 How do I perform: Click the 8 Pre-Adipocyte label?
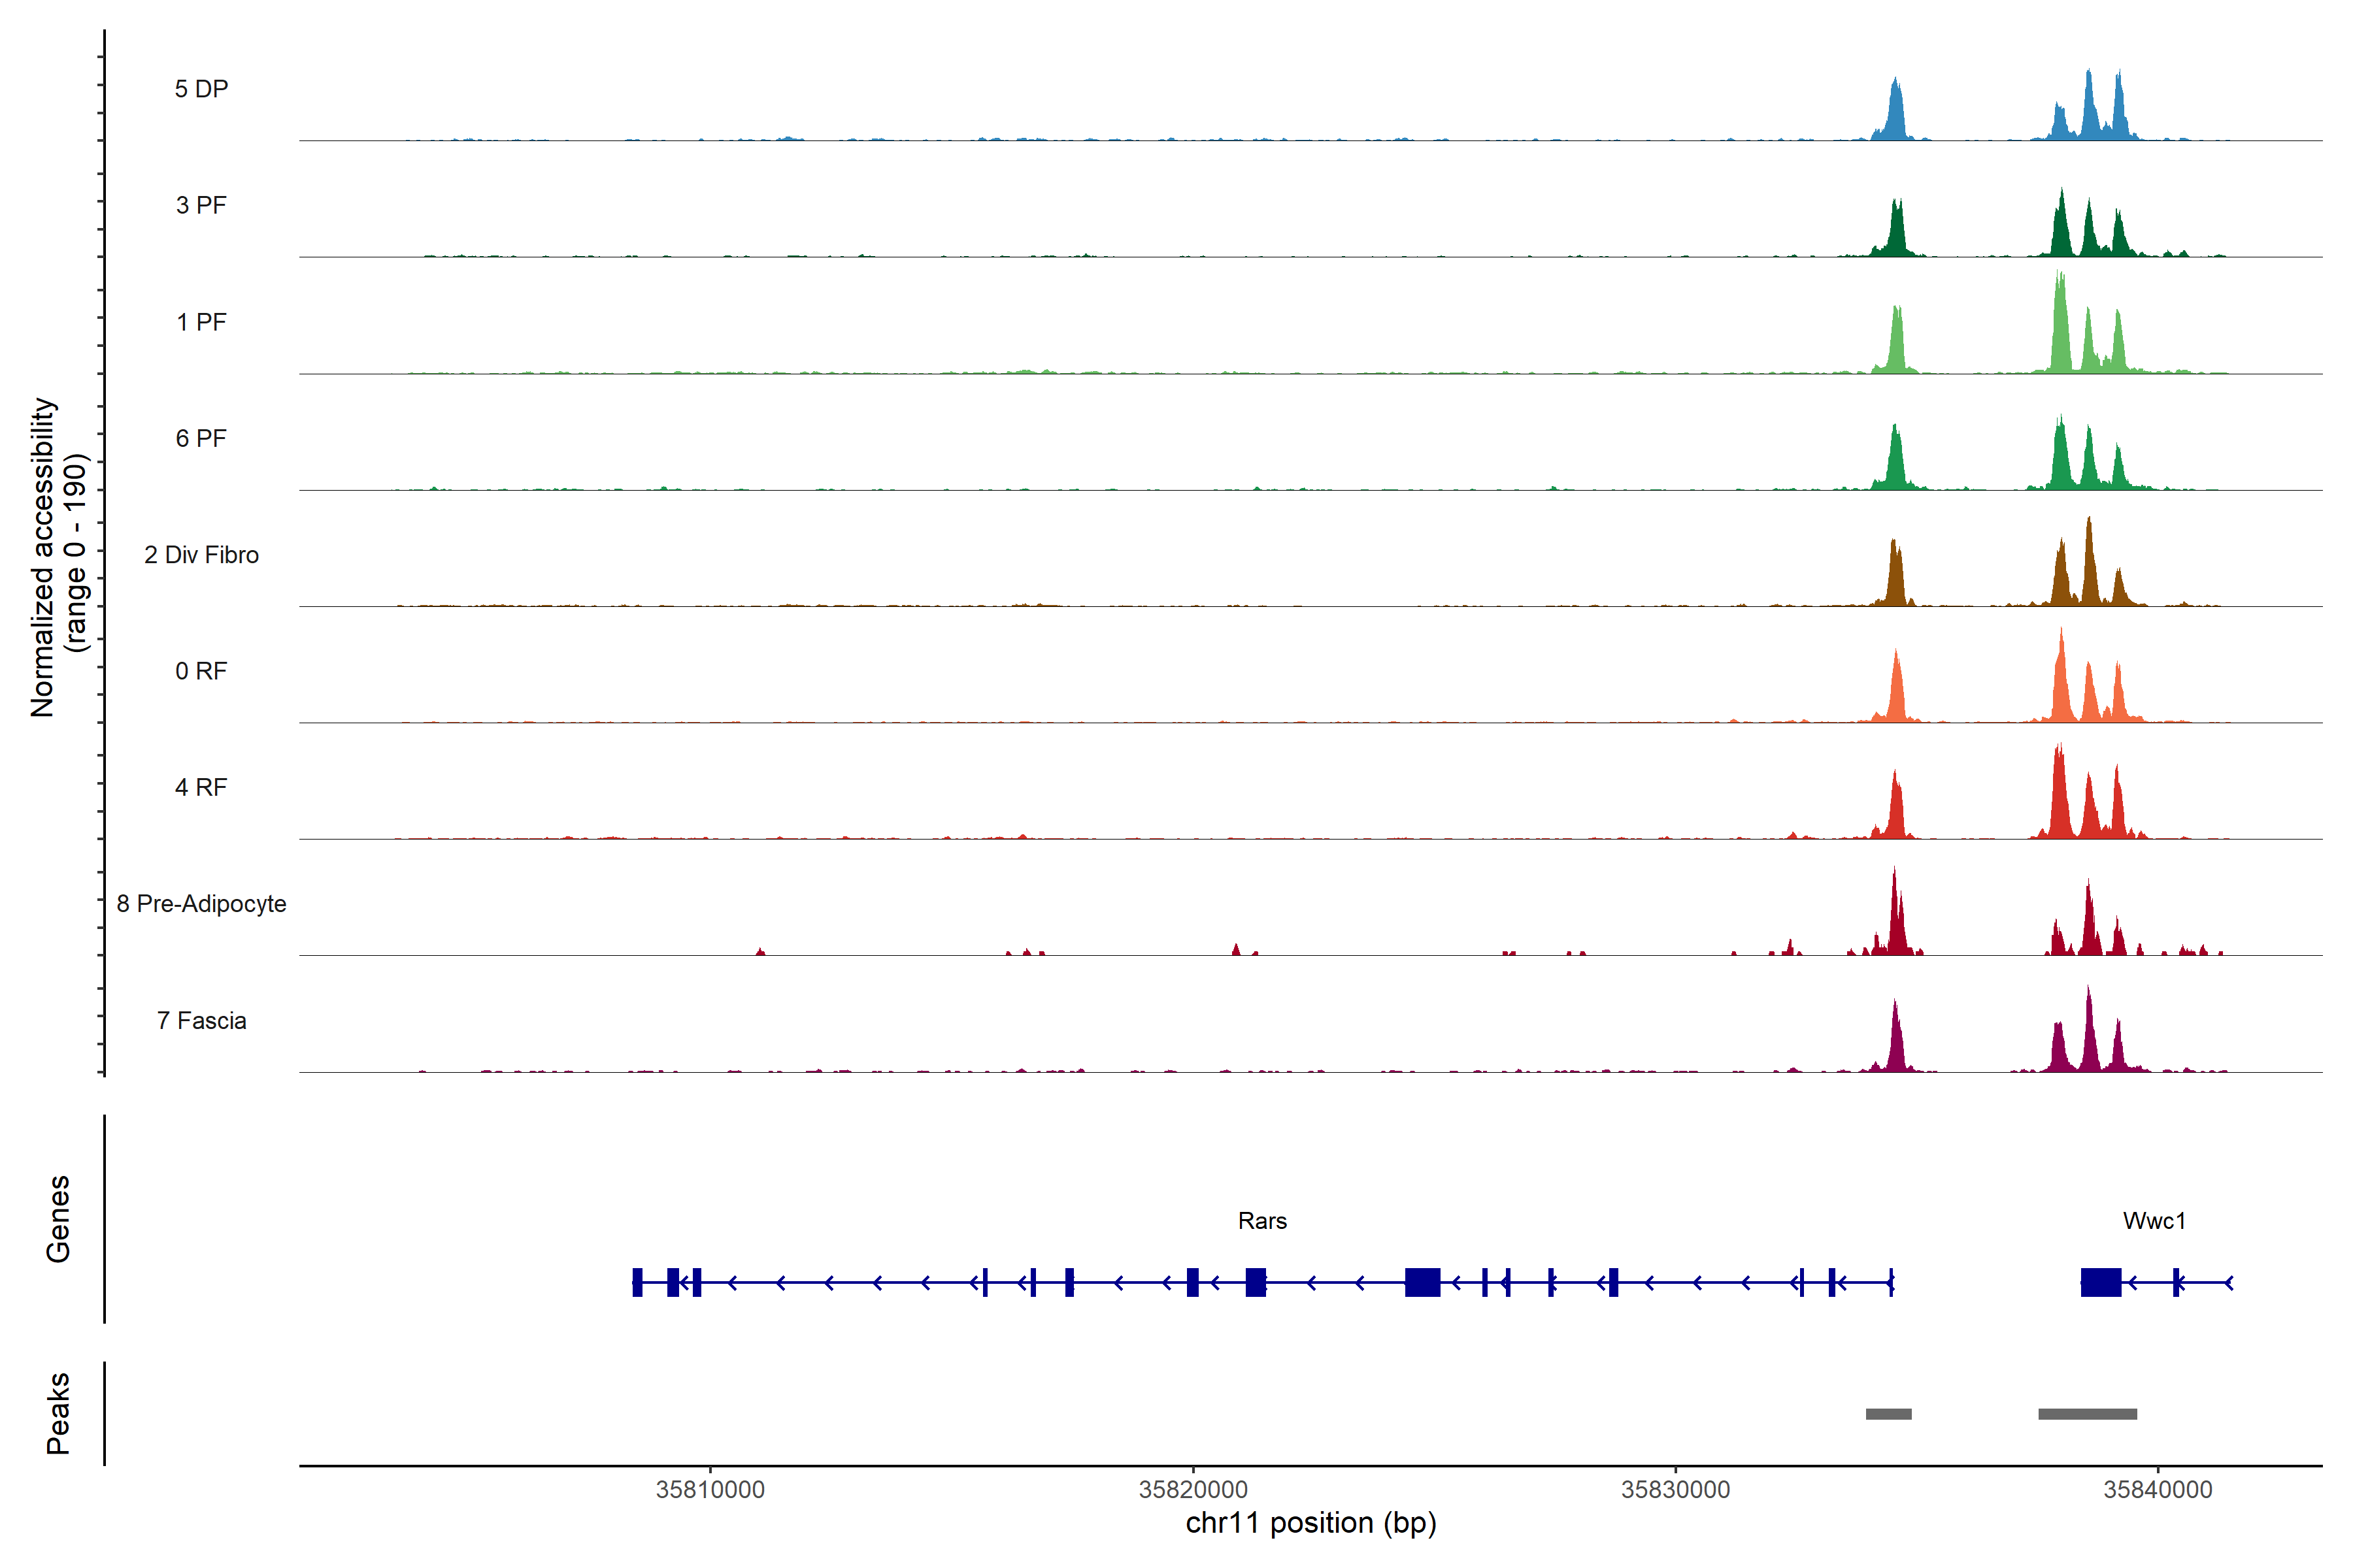pos(201,904)
